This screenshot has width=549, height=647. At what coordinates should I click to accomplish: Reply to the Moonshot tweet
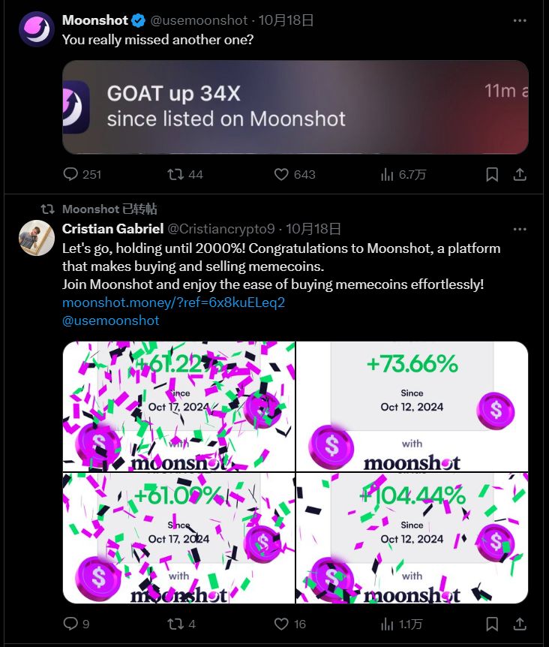[x=71, y=174]
